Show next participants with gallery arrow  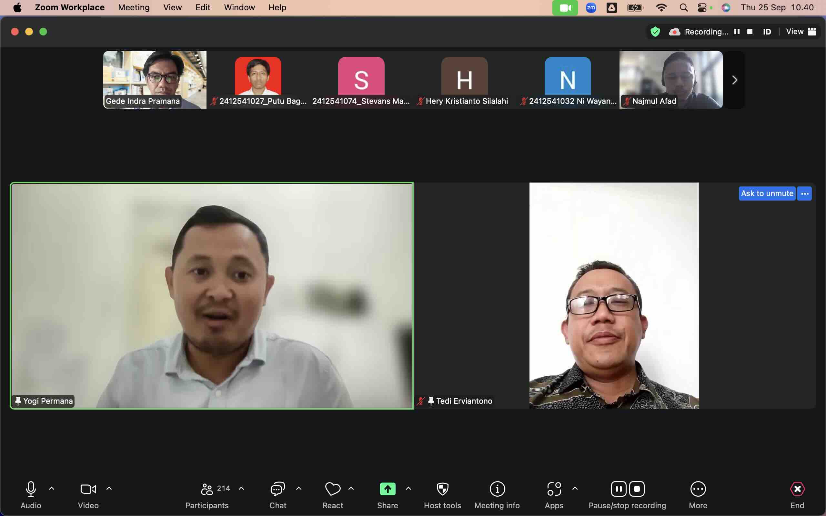point(734,80)
